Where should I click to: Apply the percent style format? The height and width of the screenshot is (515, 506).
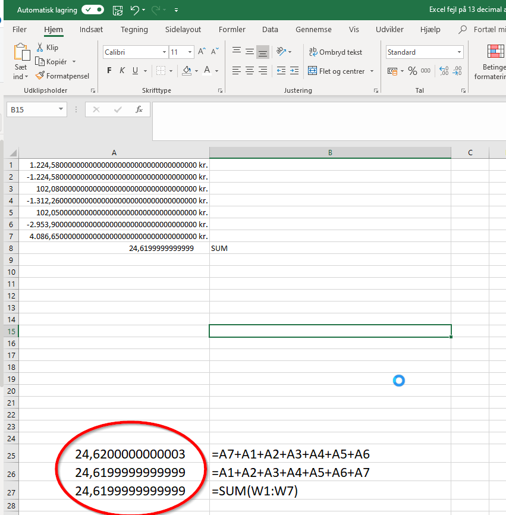coord(413,71)
